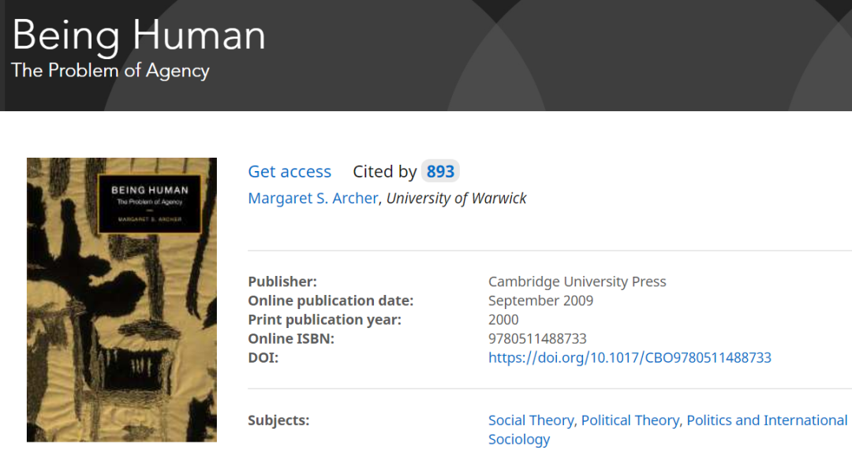Click the 893 citations badge
Viewport: 852px width, 466px height.
click(x=440, y=172)
